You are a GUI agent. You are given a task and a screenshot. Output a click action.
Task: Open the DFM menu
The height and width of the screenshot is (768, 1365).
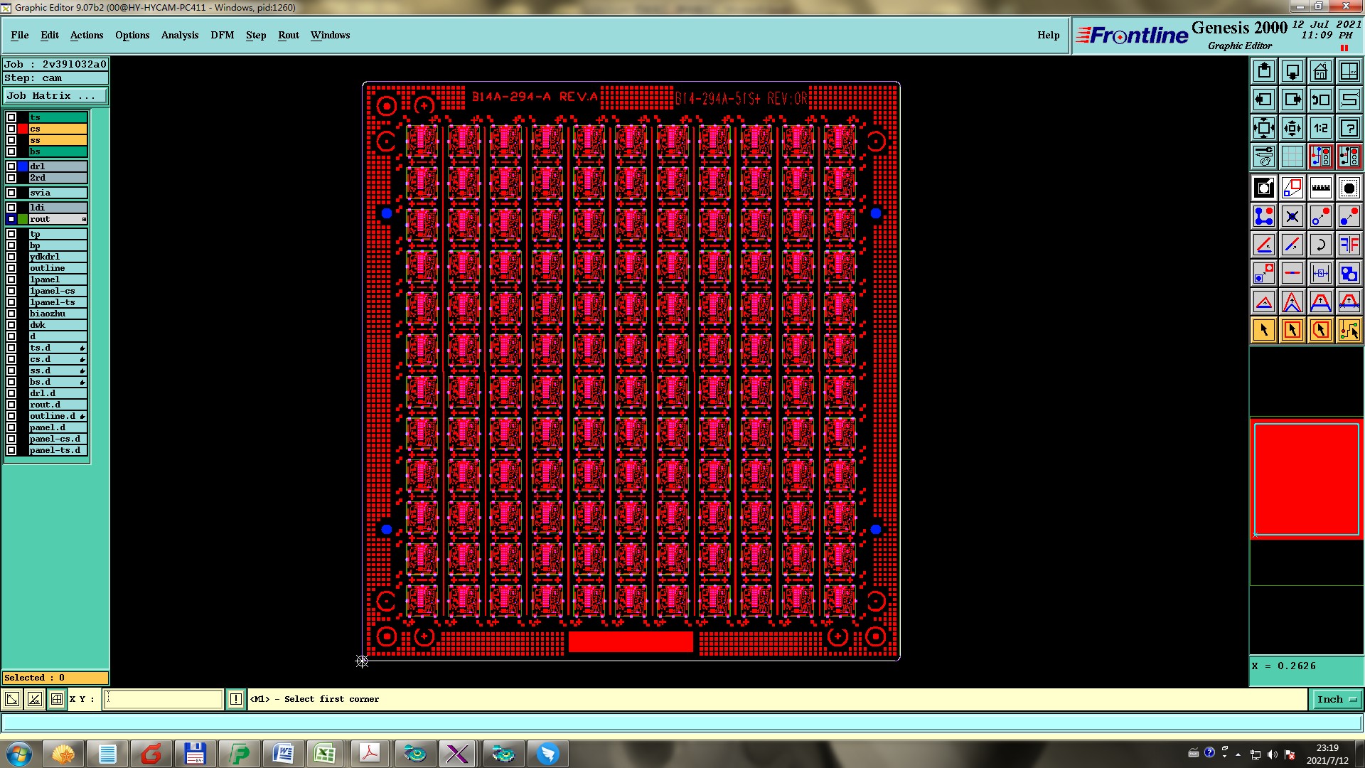(222, 35)
